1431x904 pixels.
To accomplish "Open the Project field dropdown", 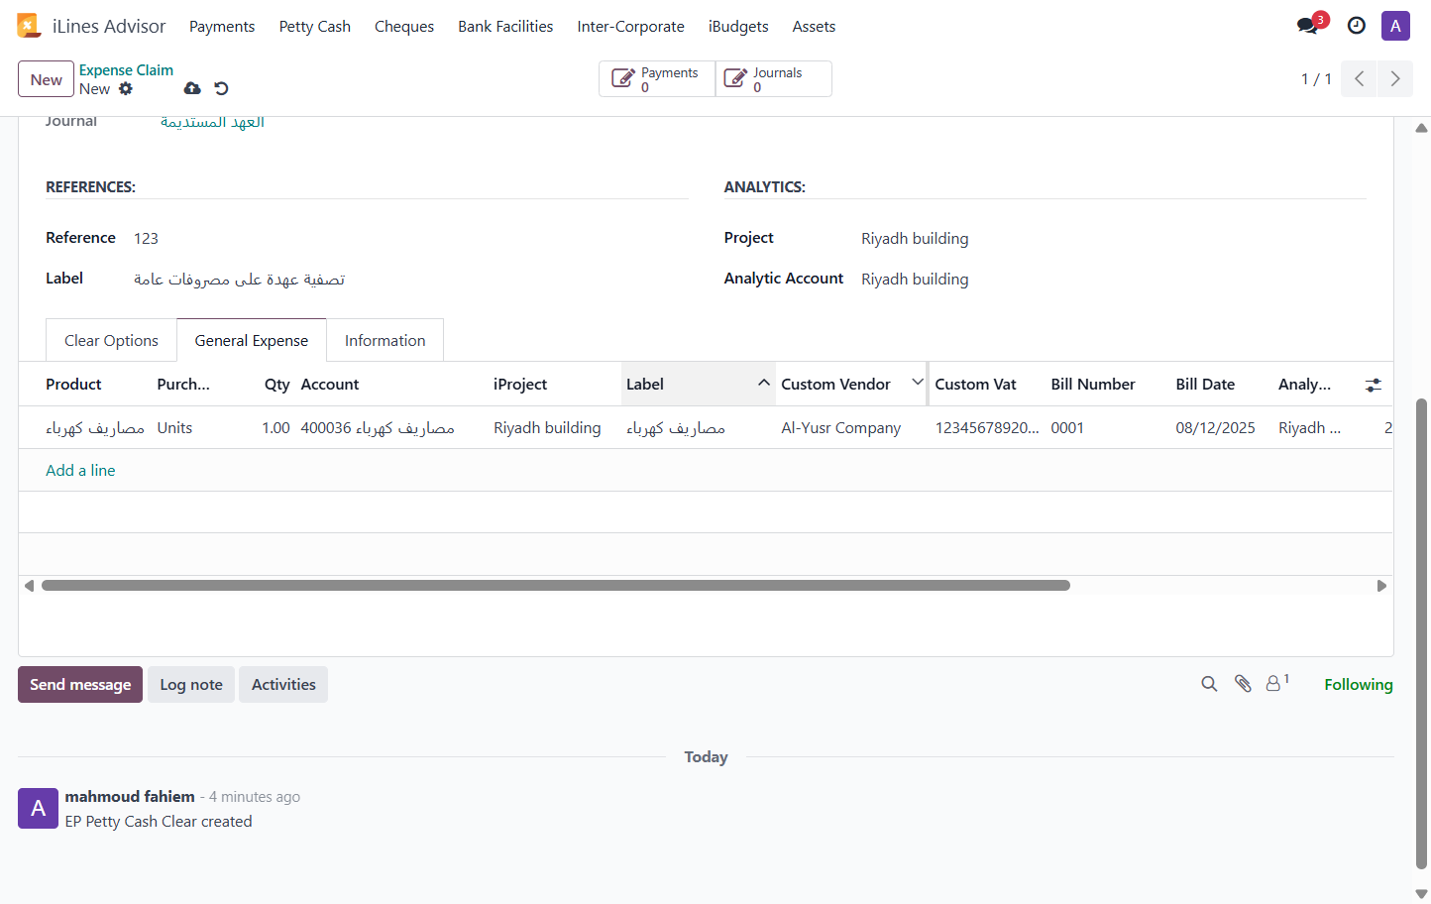I will point(1113,239).
